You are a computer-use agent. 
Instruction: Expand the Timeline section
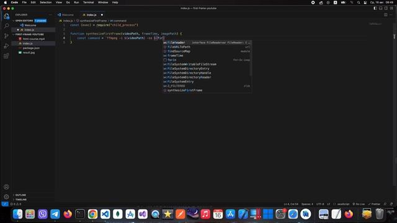(x=20, y=199)
